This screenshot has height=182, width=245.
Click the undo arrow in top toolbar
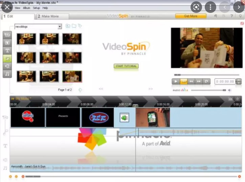pos(216,16)
